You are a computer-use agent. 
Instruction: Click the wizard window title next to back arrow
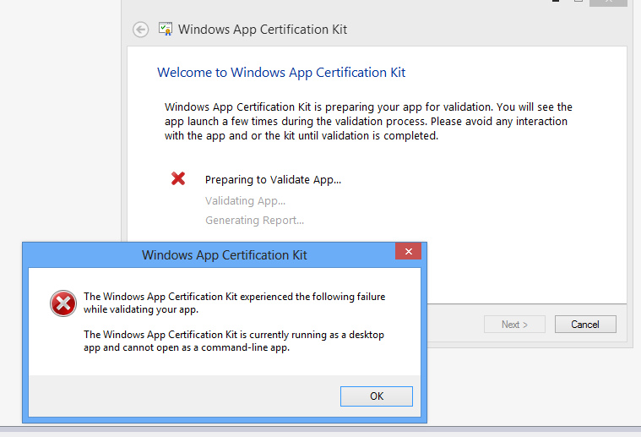pyautogui.click(x=263, y=30)
